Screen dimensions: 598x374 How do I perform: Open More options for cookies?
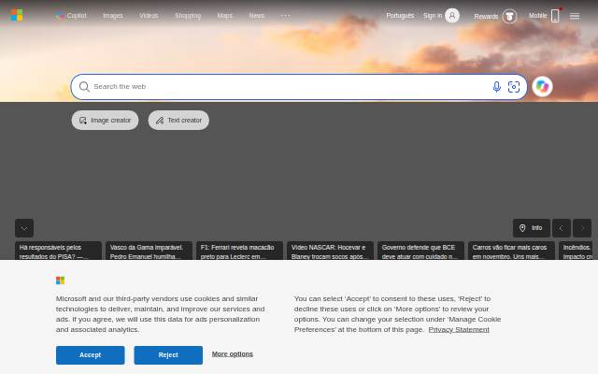click(x=233, y=353)
